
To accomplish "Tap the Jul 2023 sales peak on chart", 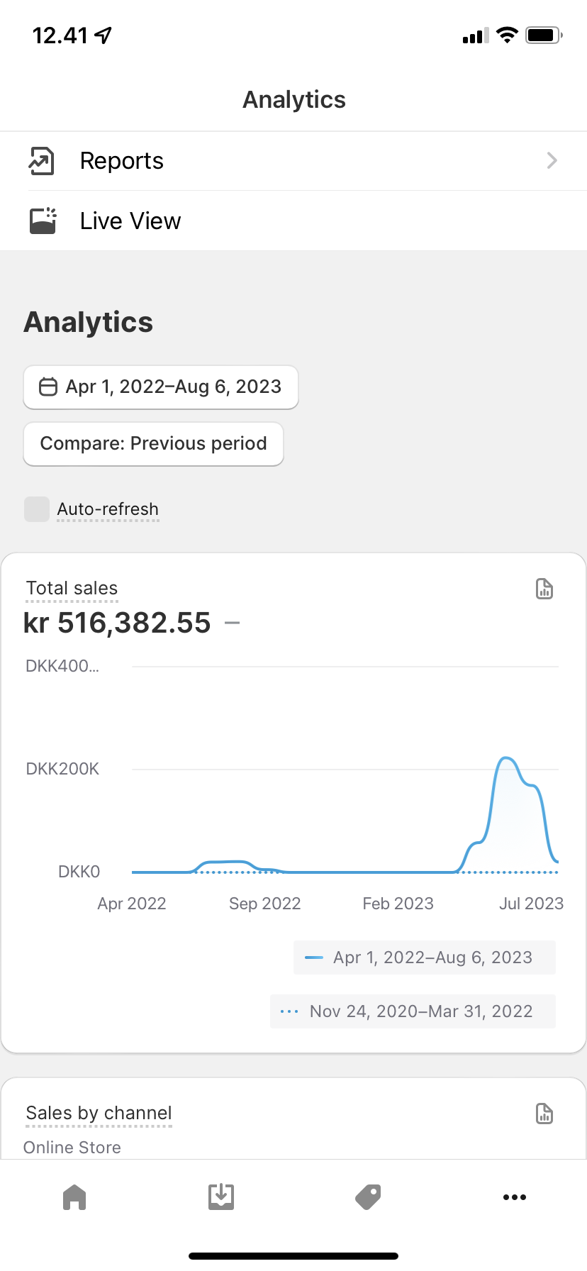I will coord(506,759).
